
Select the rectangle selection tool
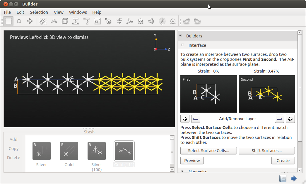[8, 21]
